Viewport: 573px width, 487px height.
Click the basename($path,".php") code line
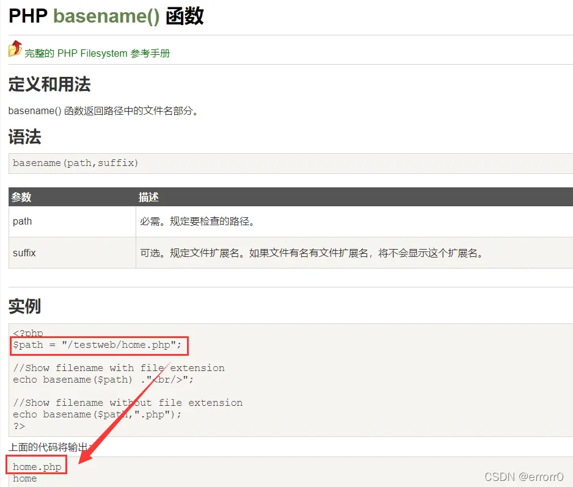point(97,414)
